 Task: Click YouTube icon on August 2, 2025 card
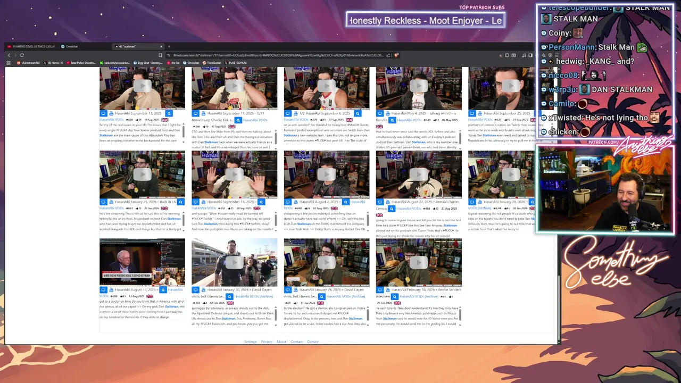pyautogui.click(x=295, y=202)
